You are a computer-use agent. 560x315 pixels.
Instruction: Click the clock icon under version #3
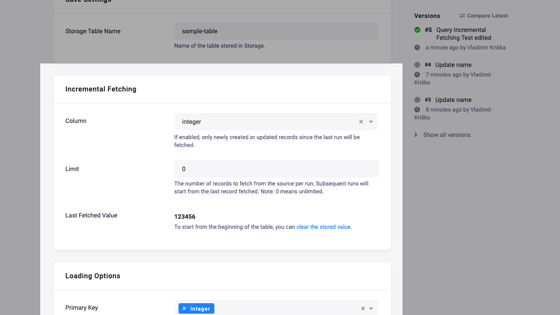pos(418,109)
